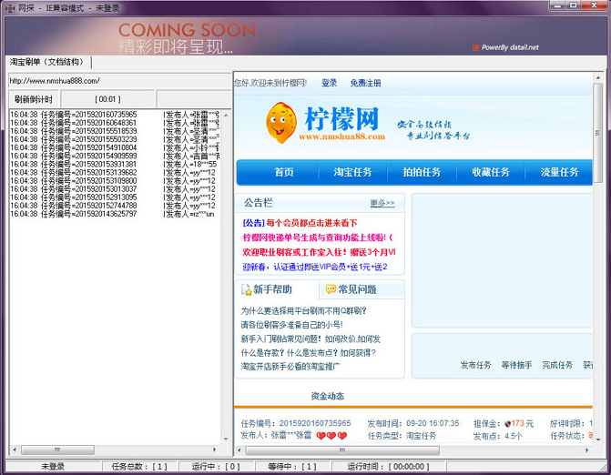The image size is (611, 475).
Task: Click the 运行时间 status bar entry
Action: click(388, 467)
